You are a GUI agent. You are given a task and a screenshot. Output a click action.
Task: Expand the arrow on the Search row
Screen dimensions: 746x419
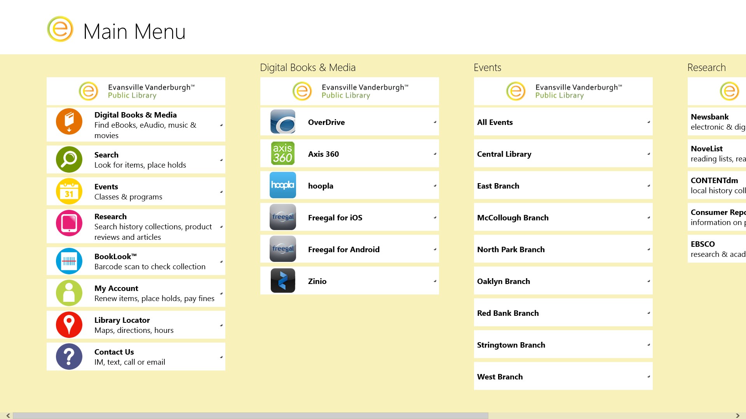pyautogui.click(x=221, y=160)
